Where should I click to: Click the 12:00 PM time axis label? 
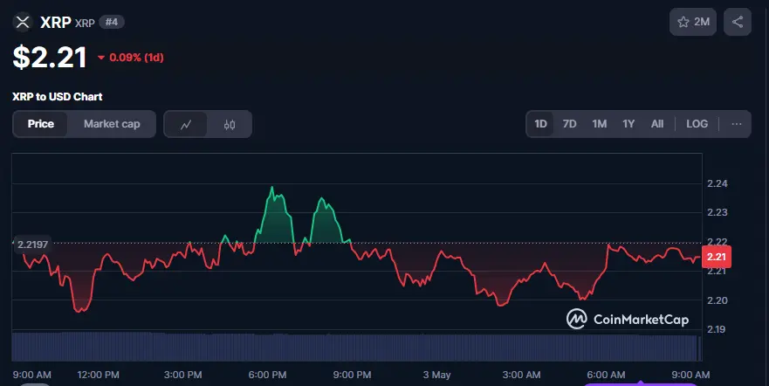pos(98,375)
